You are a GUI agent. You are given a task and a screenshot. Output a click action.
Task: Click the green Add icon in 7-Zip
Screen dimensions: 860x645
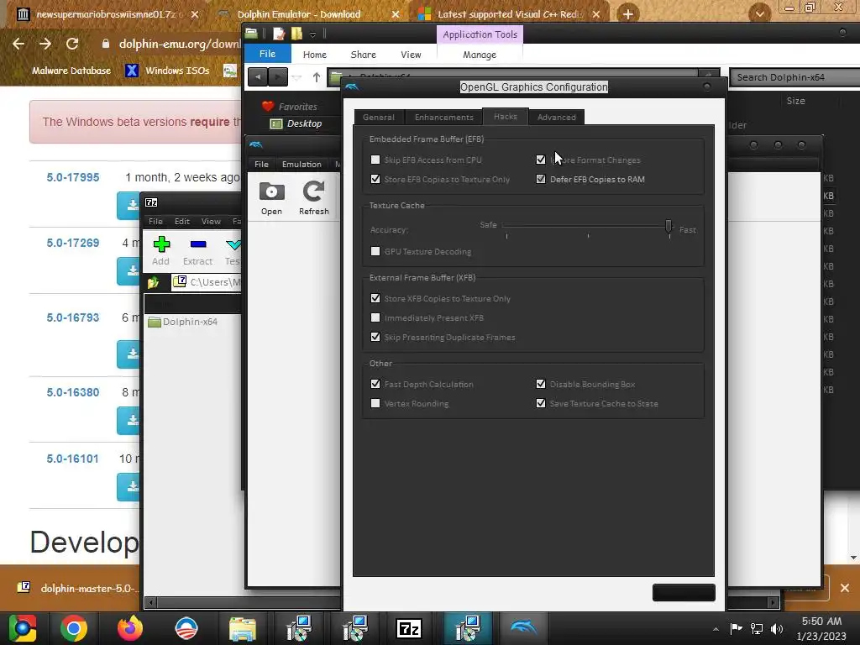(x=161, y=244)
